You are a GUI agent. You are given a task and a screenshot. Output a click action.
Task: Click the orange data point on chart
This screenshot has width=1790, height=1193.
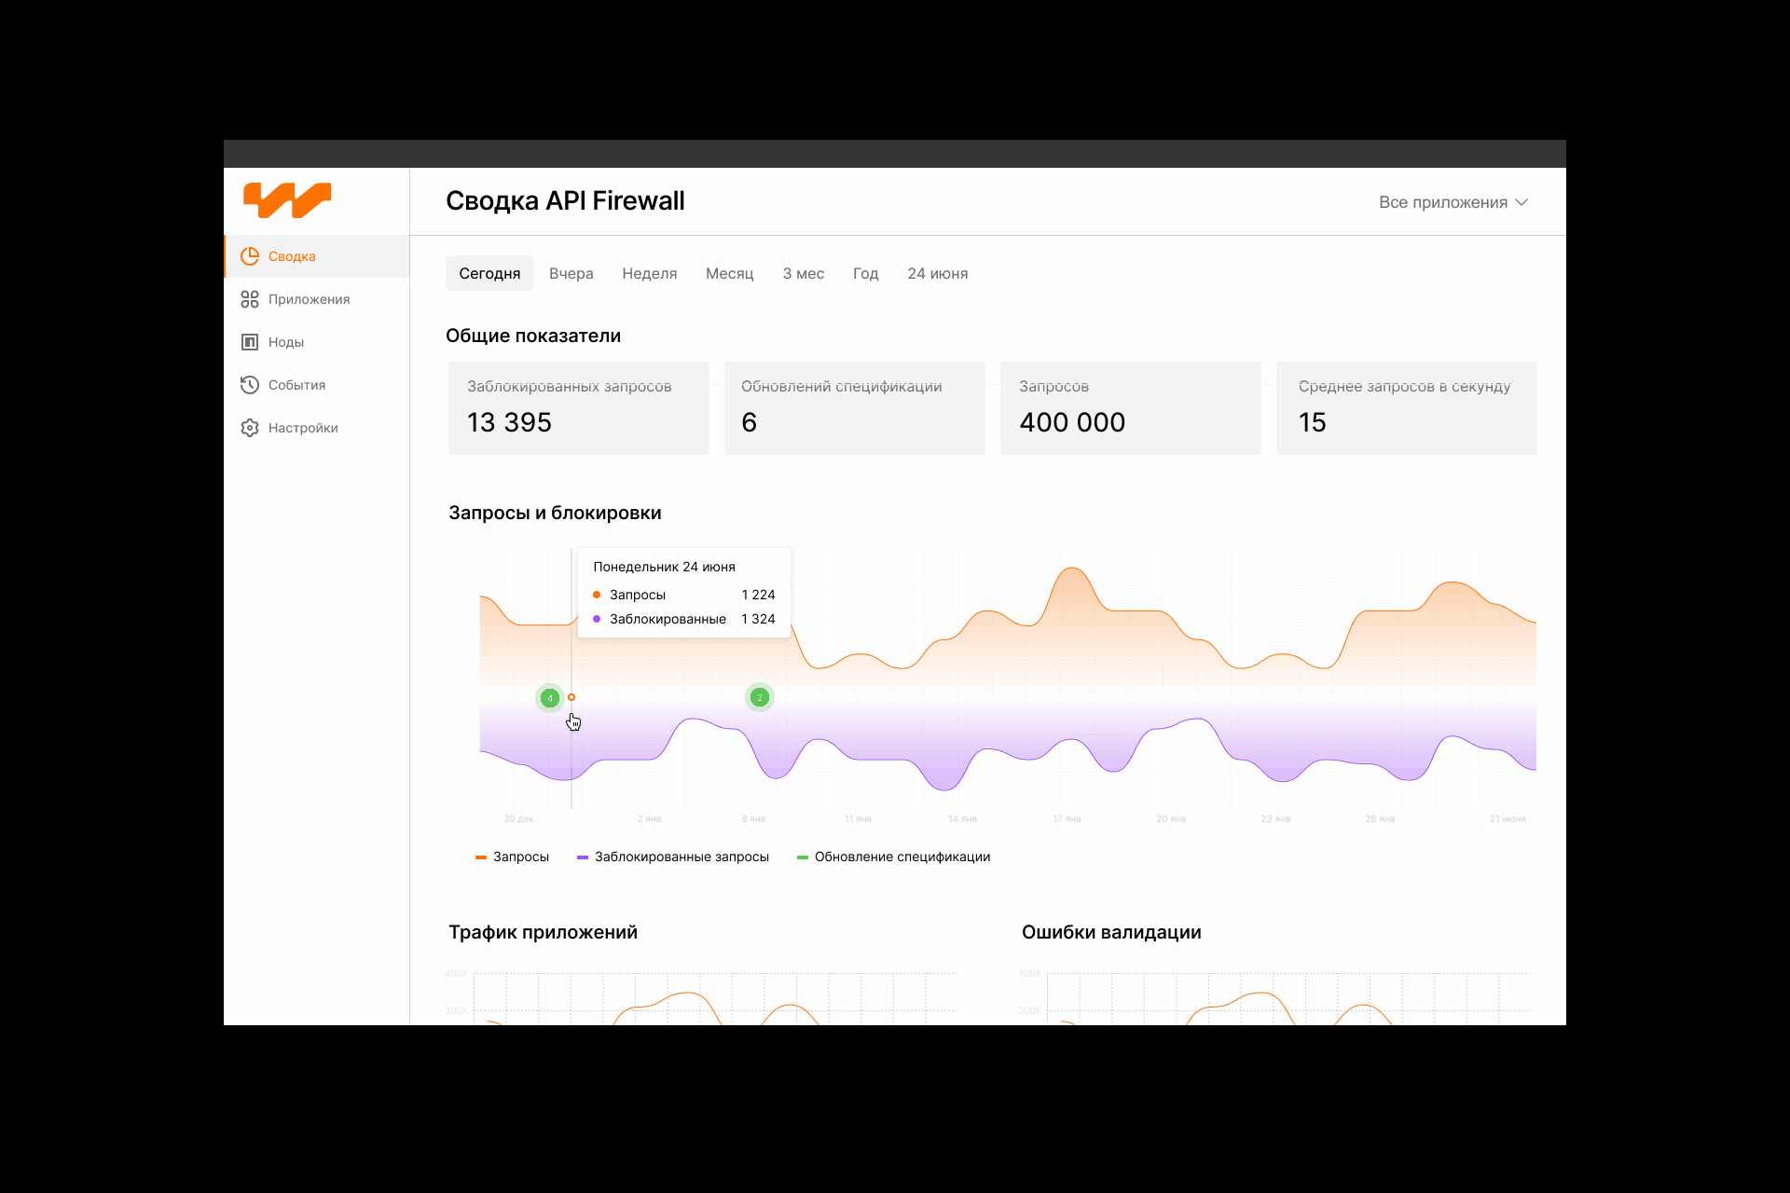pyautogui.click(x=571, y=697)
